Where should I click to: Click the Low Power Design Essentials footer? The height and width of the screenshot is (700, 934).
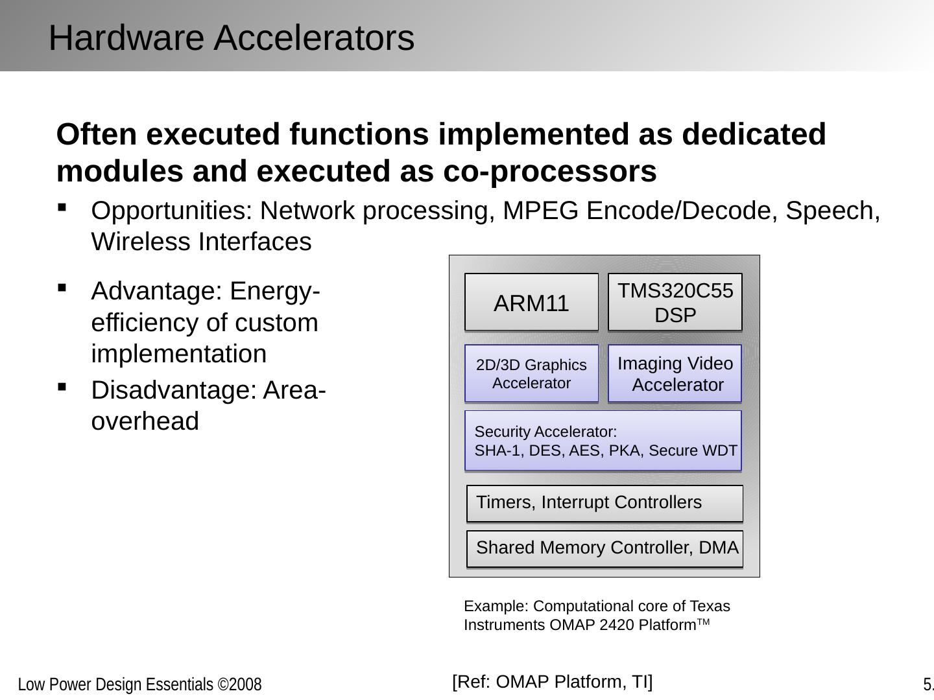[x=139, y=684]
